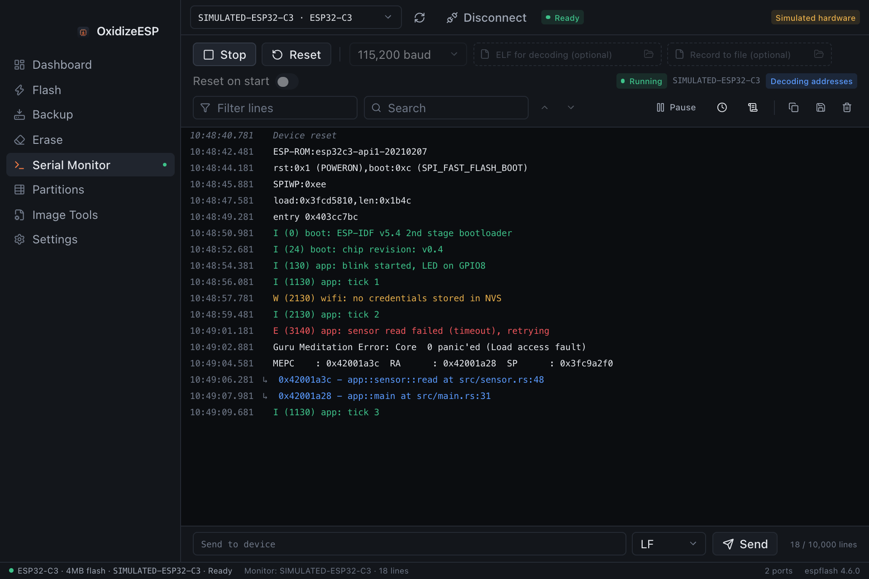The height and width of the screenshot is (579, 869).
Task: Toggle the Reset on start switch
Action: (x=287, y=81)
